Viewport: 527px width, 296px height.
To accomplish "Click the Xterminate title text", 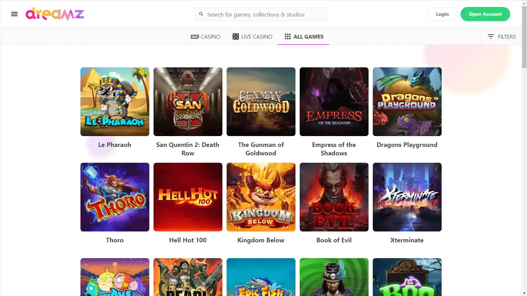I will pos(407,240).
